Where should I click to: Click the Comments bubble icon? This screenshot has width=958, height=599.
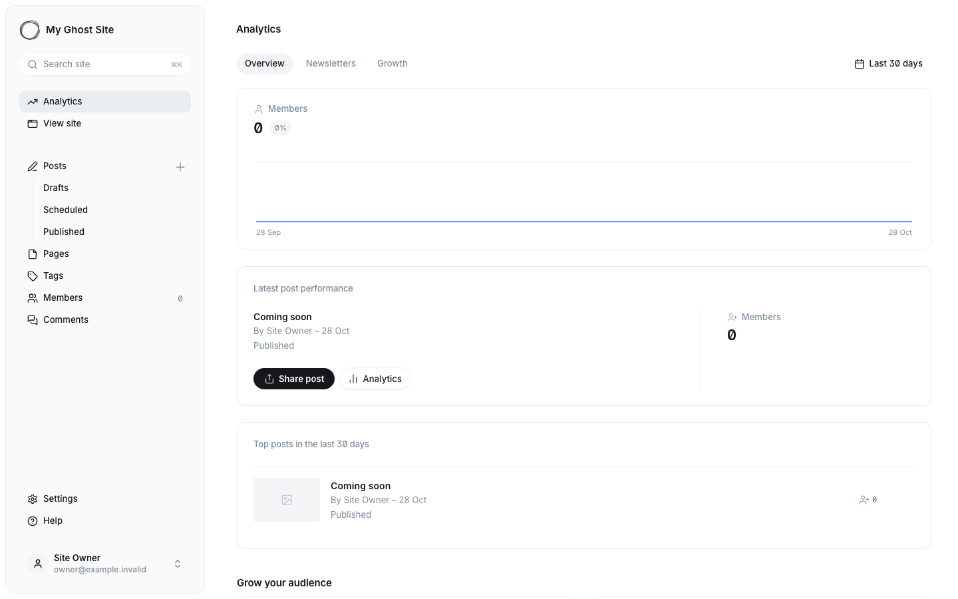[32, 320]
